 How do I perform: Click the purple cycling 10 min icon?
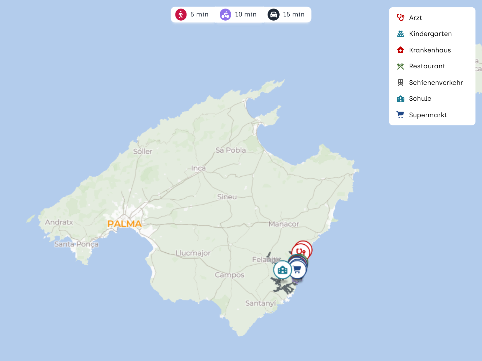(225, 14)
